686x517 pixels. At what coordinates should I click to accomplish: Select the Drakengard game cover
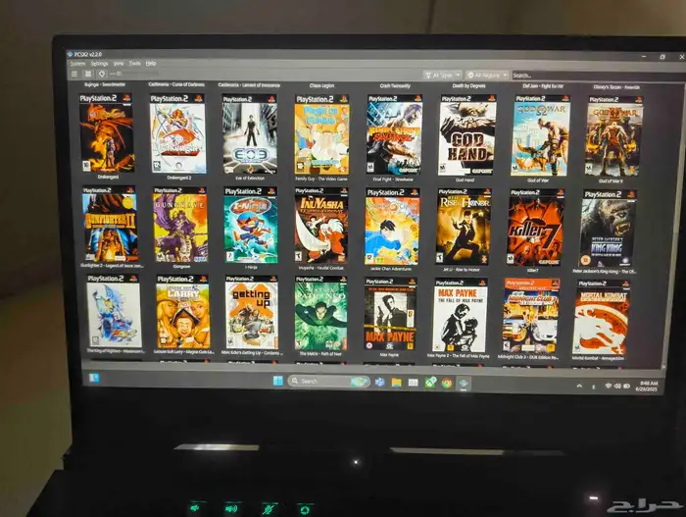pos(106,133)
